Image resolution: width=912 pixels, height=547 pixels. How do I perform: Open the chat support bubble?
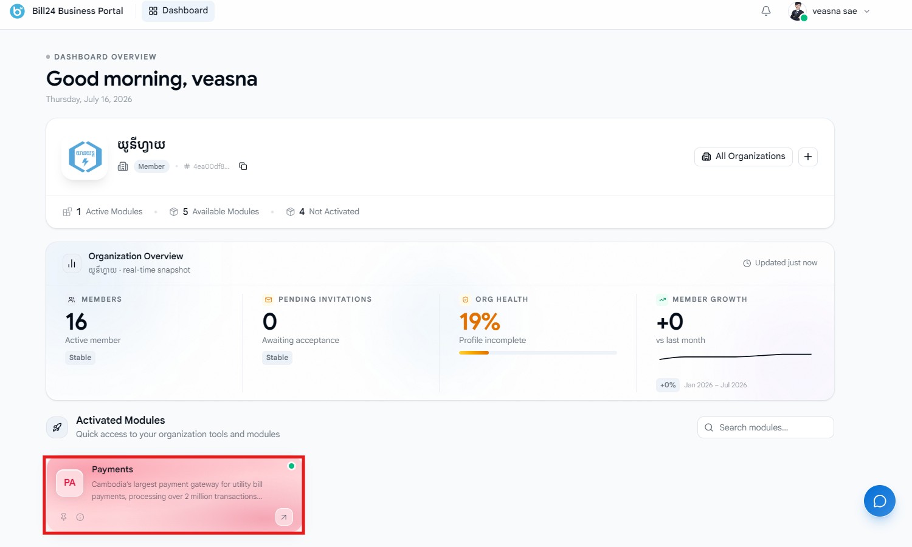(879, 501)
